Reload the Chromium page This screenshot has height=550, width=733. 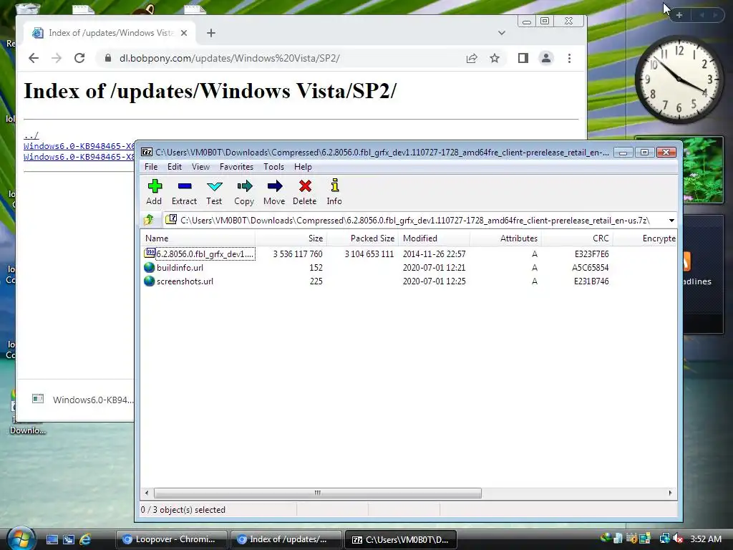[79, 58]
